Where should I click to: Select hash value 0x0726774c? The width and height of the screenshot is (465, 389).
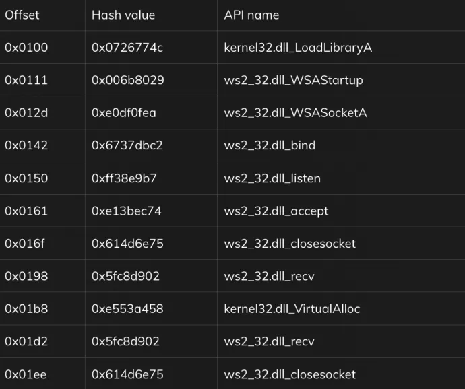[x=127, y=48]
